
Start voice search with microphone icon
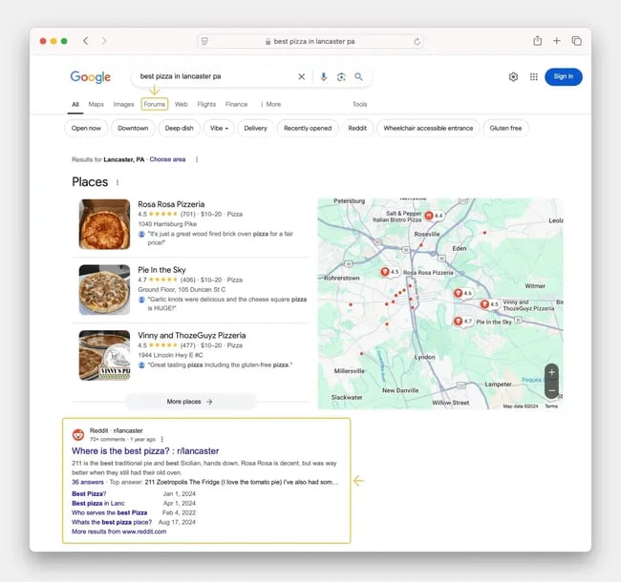click(x=324, y=76)
